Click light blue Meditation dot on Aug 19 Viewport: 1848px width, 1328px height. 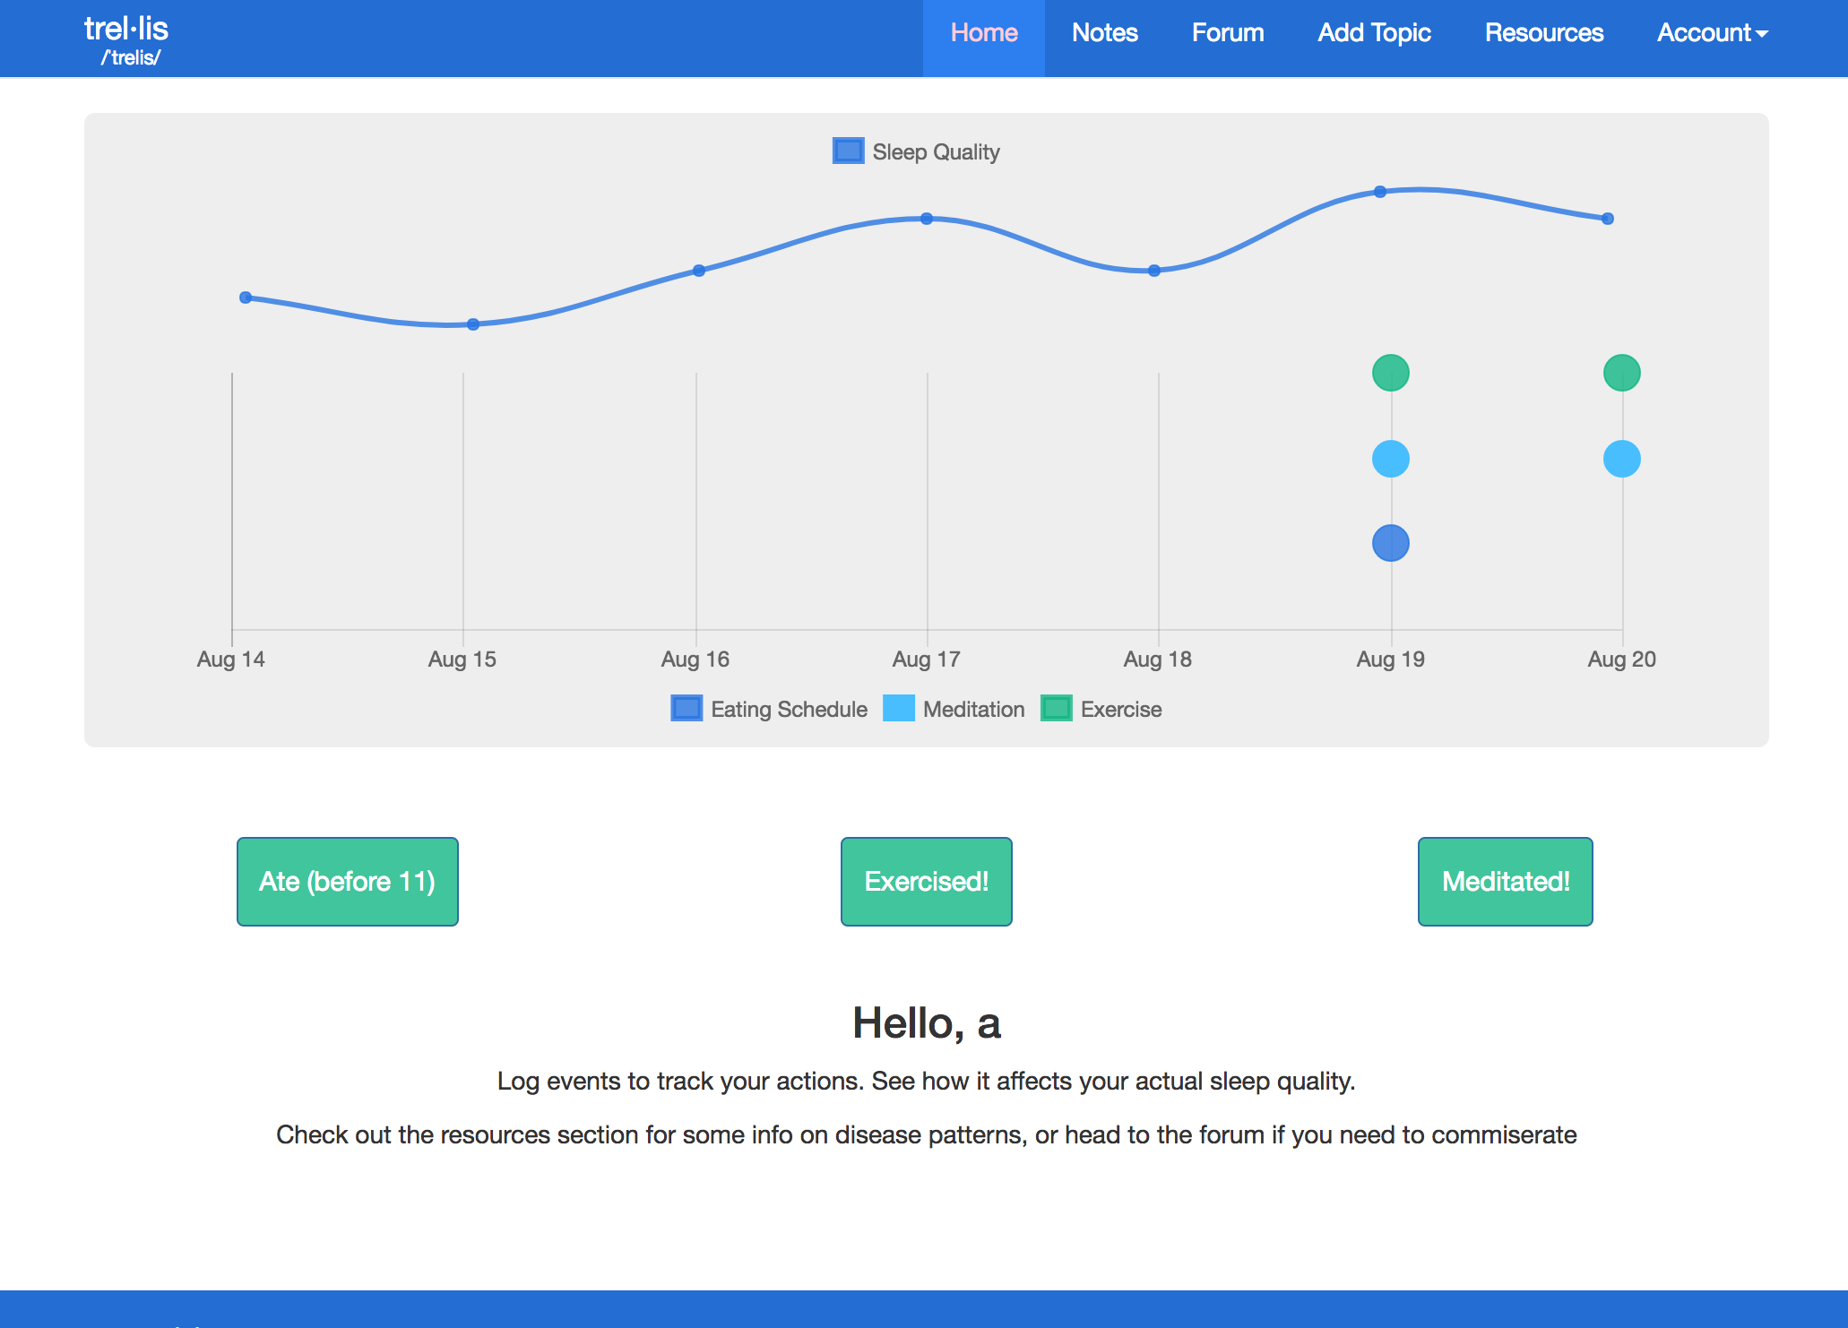pyautogui.click(x=1390, y=459)
